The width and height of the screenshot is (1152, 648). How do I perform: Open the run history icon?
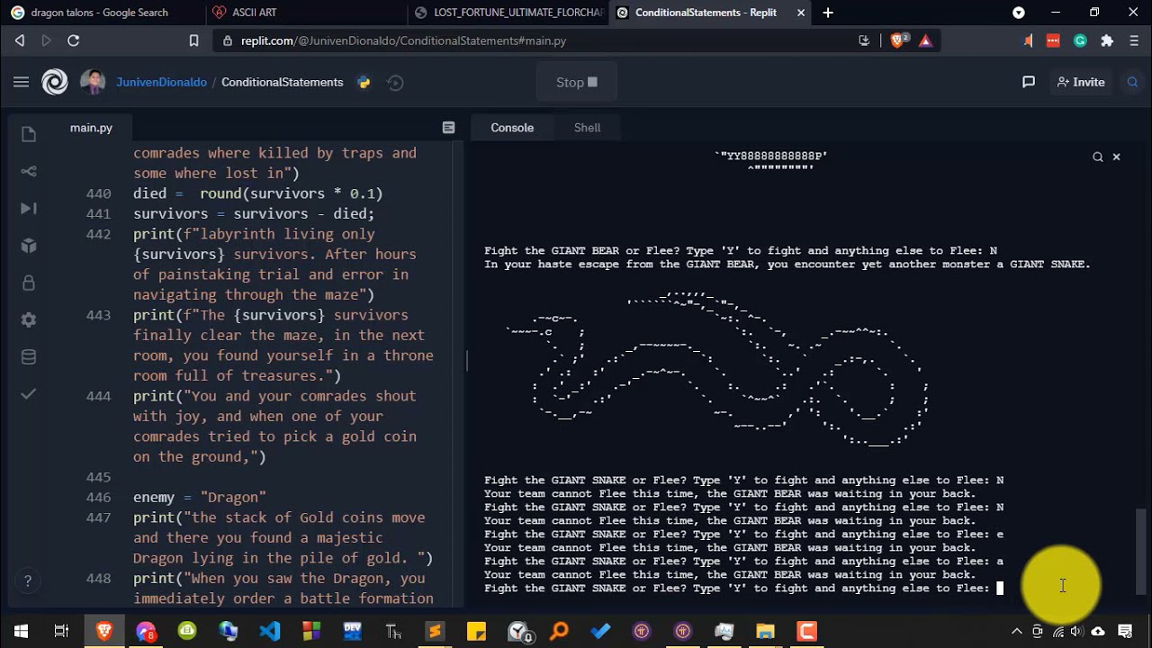395,82
